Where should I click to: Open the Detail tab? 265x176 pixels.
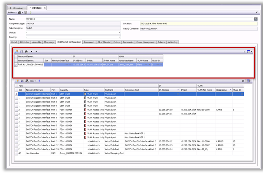point(14,42)
